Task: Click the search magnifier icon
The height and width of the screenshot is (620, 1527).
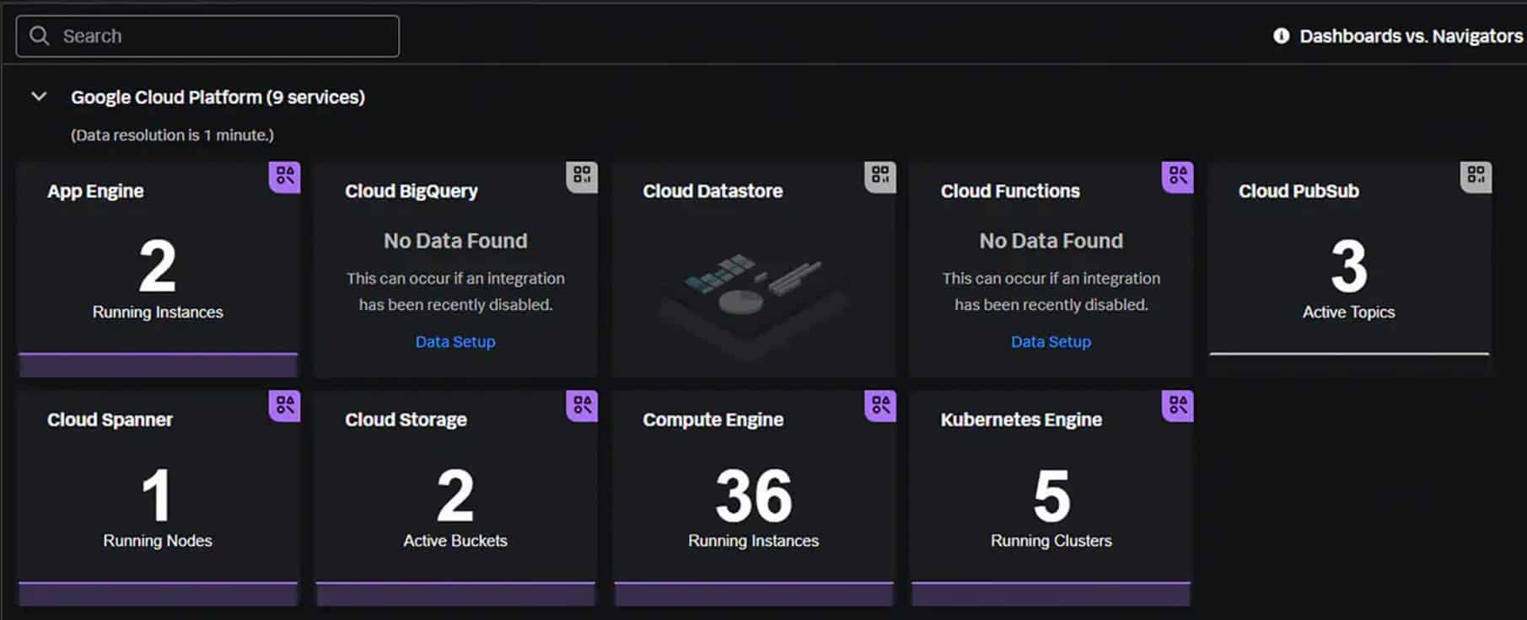Action: tap(39, 35)
